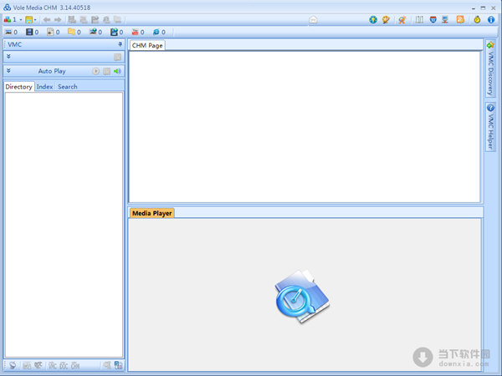Click the blue pages icon at bottom right of VMC panel
Screen dimensions: 502x376
click(x=118, y=365)
